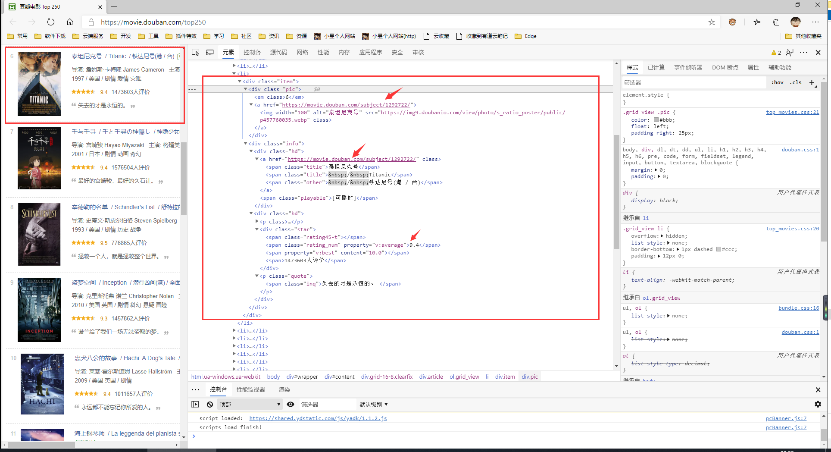
Task: Switch to the 性能 tab
Action: pyautogui.click(x=323, y=52)
